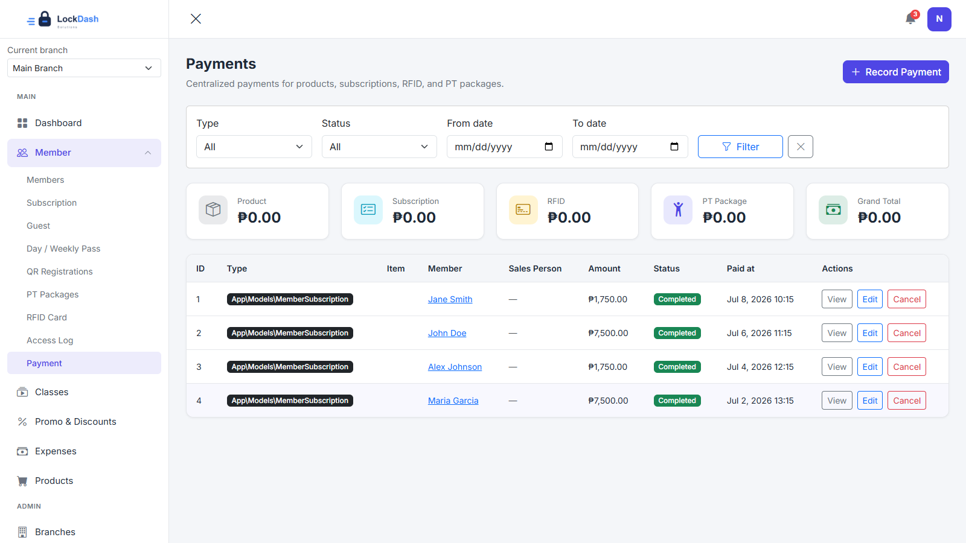View payment for Alex Johnson
This screenshot has width=966, height=543.
point(837,367)
